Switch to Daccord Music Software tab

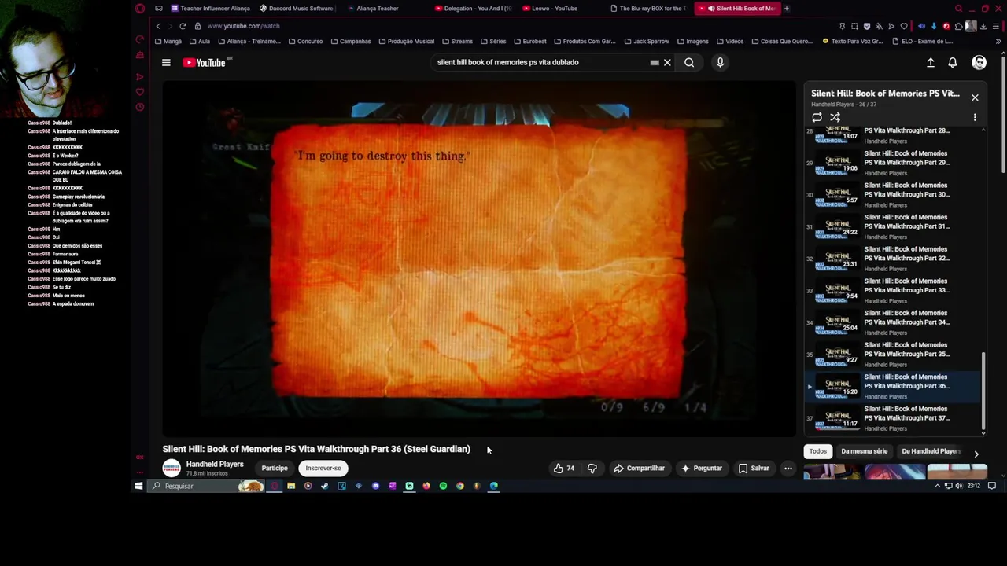tap(297, 9)
